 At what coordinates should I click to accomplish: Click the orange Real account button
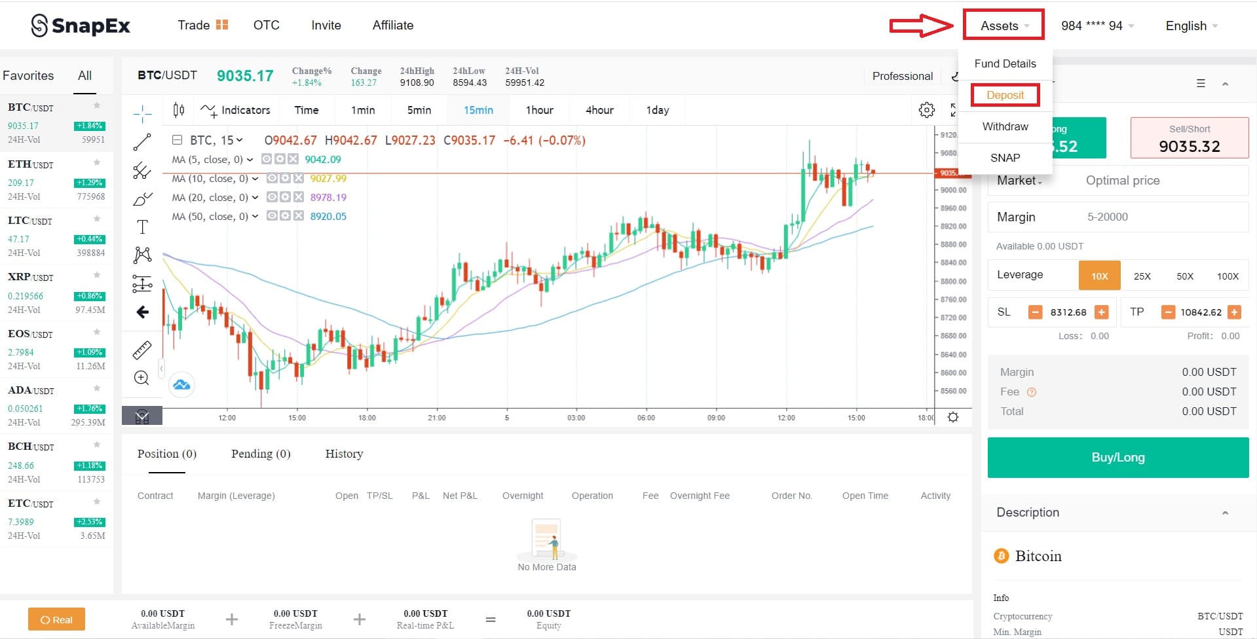[56, 619]
